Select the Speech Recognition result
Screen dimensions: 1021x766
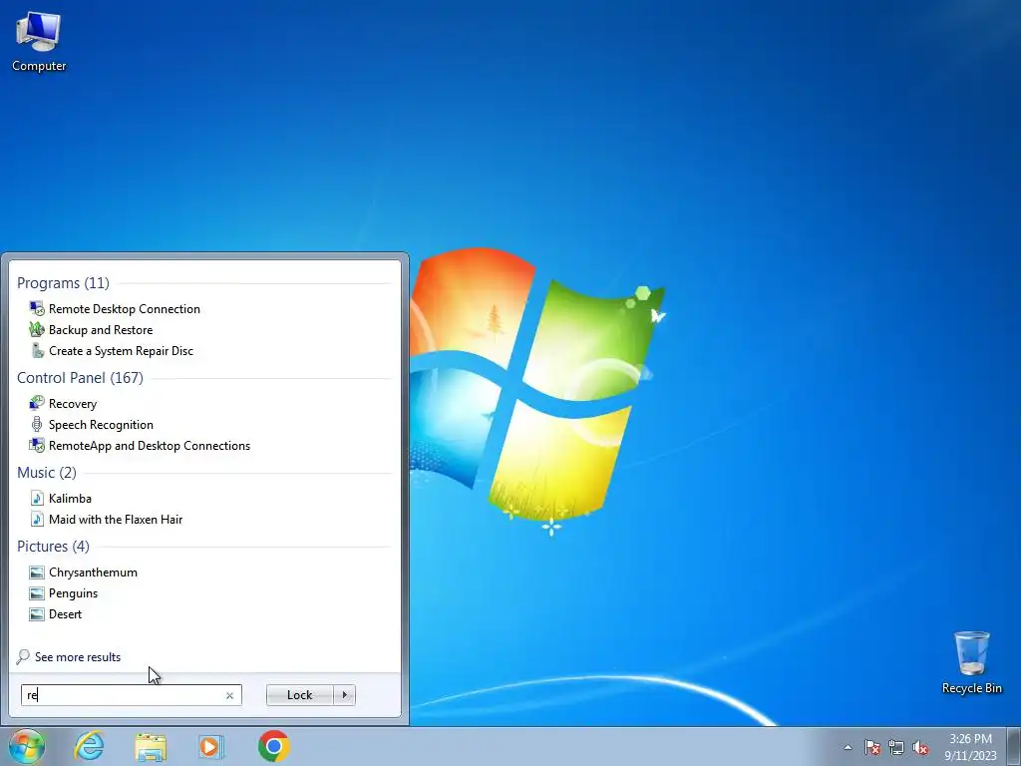point(101,425)
